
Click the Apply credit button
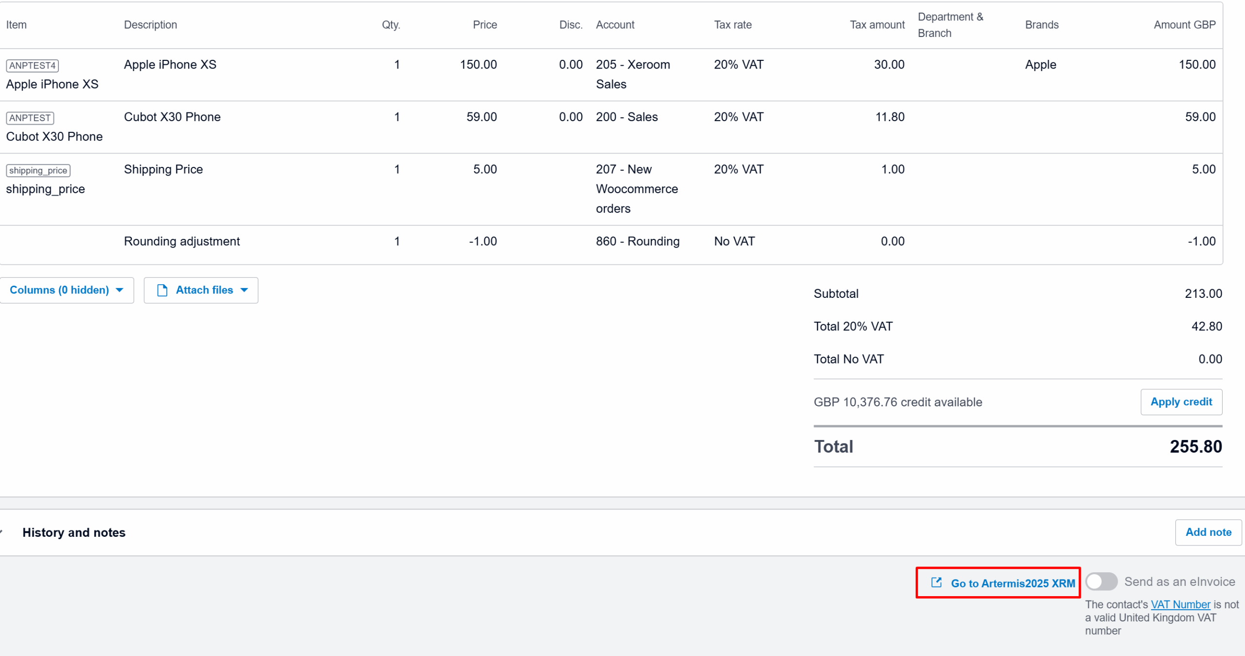pyautogui.click(x=1181, y=402)
